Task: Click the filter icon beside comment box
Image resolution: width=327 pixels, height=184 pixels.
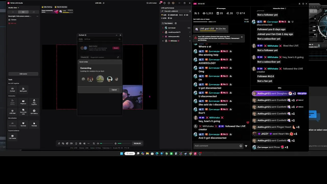Action: click(x=246, y=146)
